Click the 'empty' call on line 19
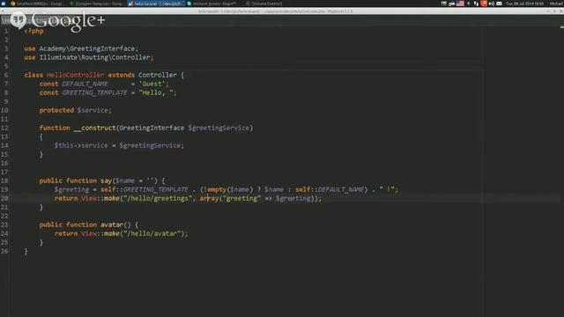Viewport: 564px width, 317px height. click(217, 189)
